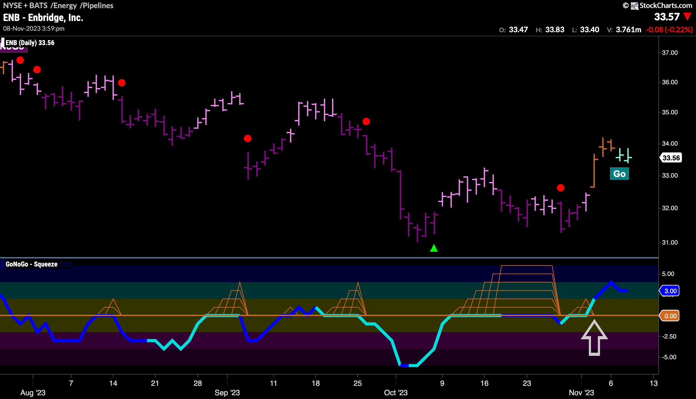Click the 'Aug '23' month label
696x399 pixels.
point(33,393)
